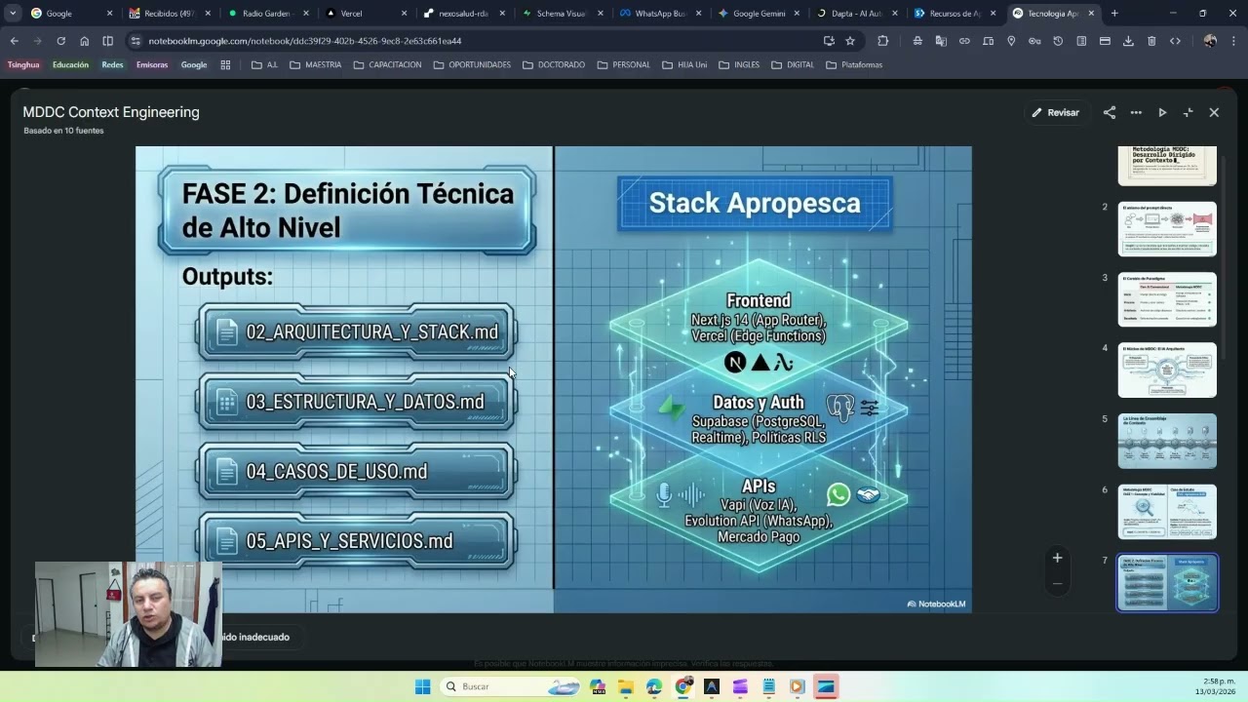This screenshot has width=1248, height=702.
Task: Switch to the WhatsApp Business tab
Action: (659, 14)
